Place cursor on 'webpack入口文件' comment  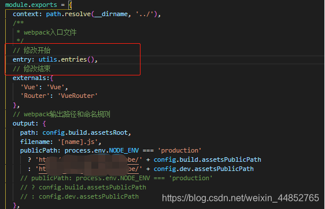click(50, 32)
